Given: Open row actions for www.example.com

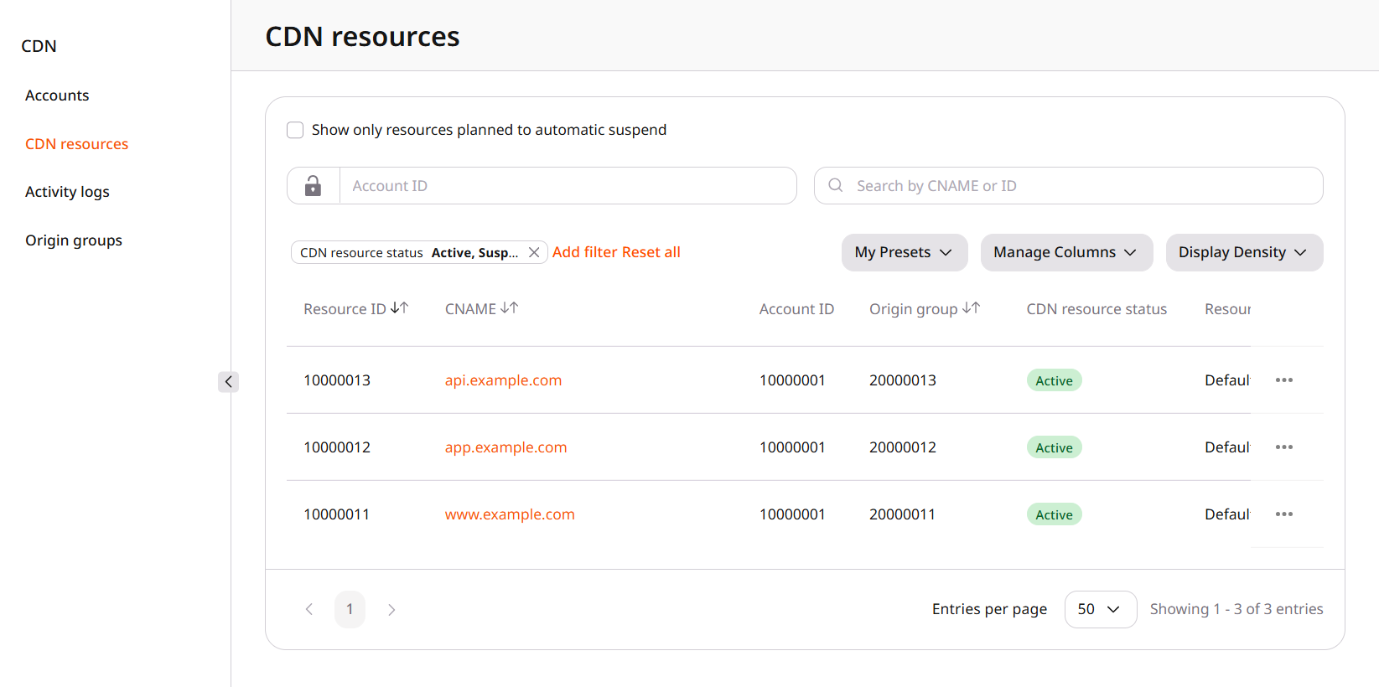Looking at the screenshot, I should point(1284,514).
